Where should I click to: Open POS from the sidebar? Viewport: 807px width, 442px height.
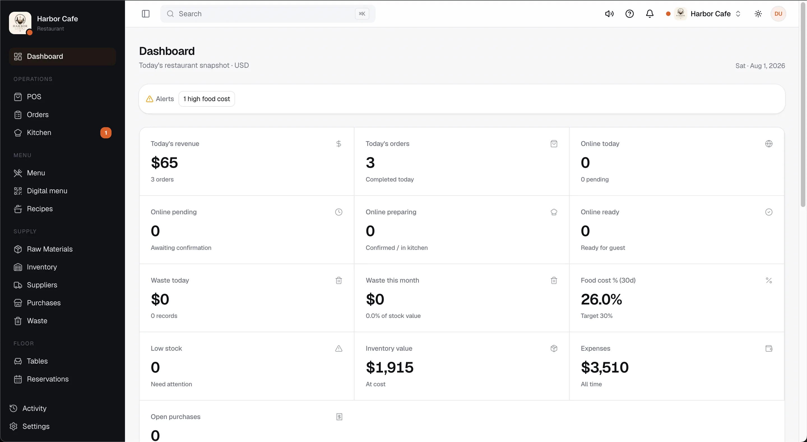(x=63, y=97)
